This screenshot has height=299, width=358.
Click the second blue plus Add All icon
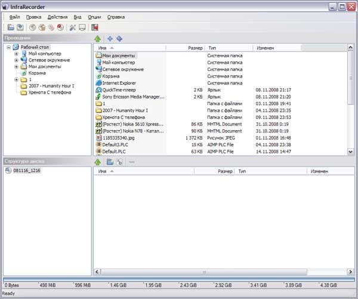[119, 39]
